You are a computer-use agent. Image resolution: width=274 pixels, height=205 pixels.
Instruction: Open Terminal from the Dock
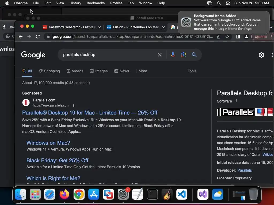[x=152, y=194]
